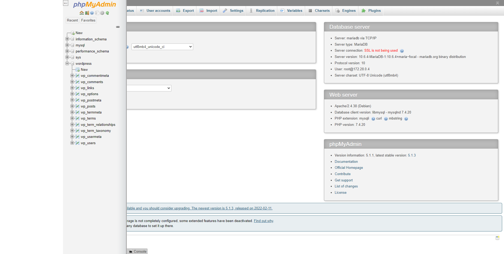The width and height of the screenshot is (504, 254).
Task: Expand the wp_usermeta table node
Action: click(x=72, y=137)
